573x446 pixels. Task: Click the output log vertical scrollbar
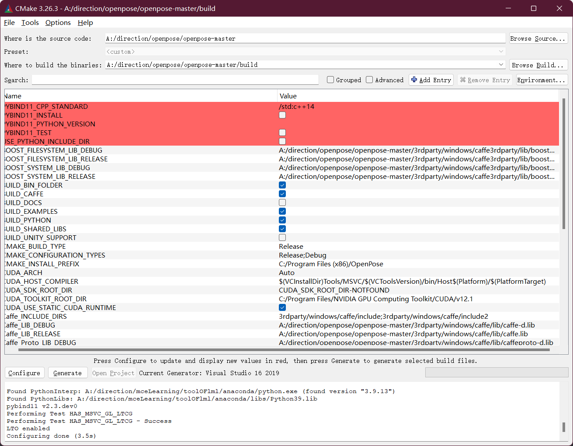point(563,427)
